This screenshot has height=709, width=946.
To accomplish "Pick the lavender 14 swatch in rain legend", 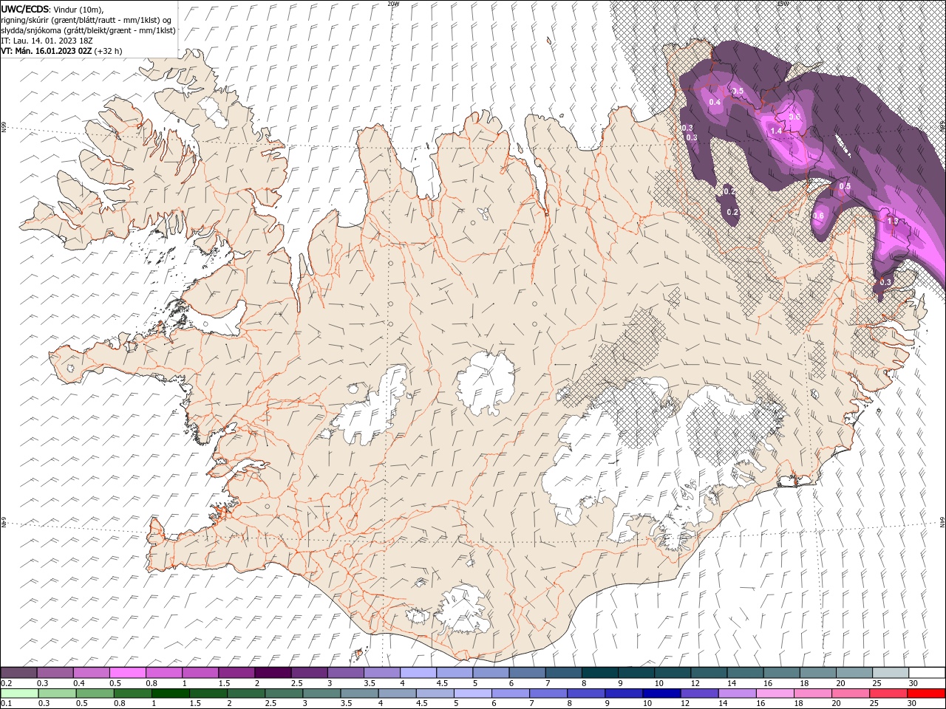I will tap(737, 693).
